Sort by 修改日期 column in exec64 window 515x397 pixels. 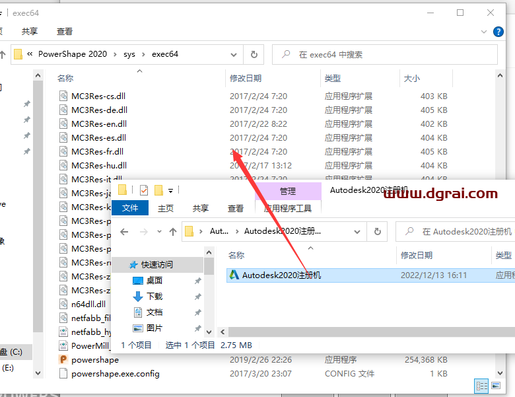click(246, 78)
